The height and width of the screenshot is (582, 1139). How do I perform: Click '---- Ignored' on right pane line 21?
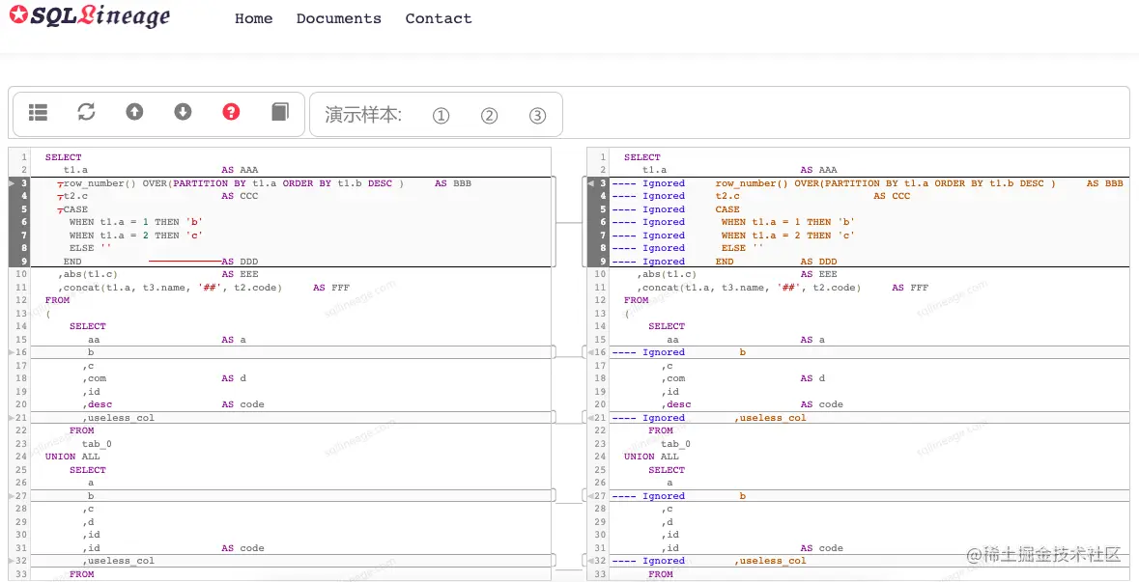(648, 417)
